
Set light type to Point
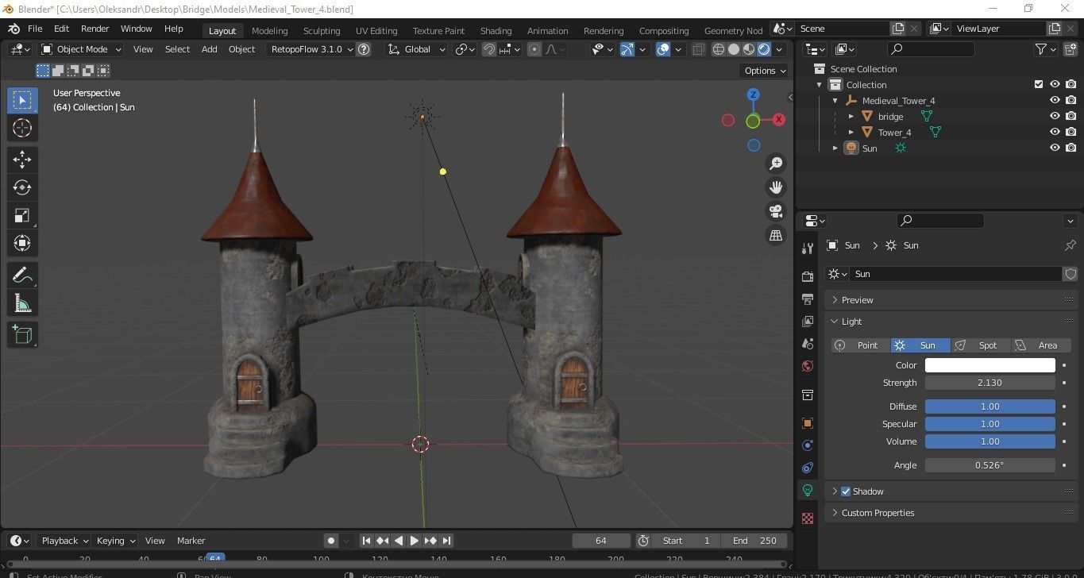pyautogui.click(x=861, y=345)
